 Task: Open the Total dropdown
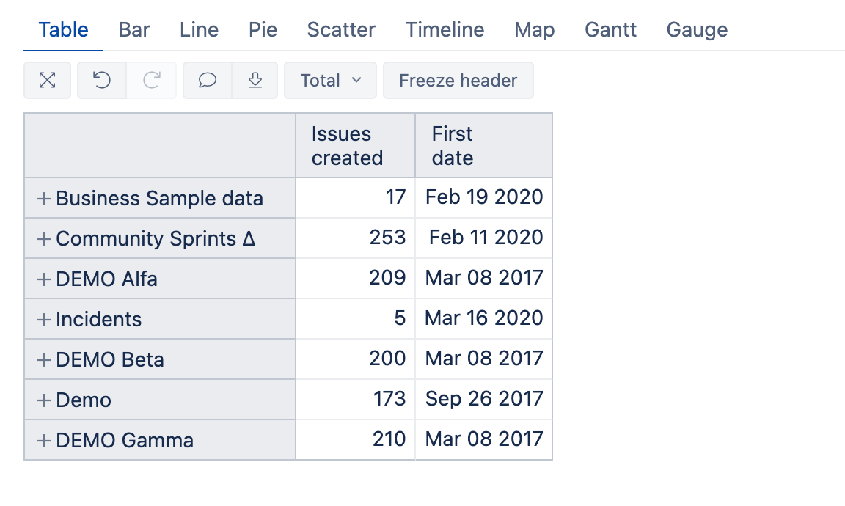tap(330, 80)
